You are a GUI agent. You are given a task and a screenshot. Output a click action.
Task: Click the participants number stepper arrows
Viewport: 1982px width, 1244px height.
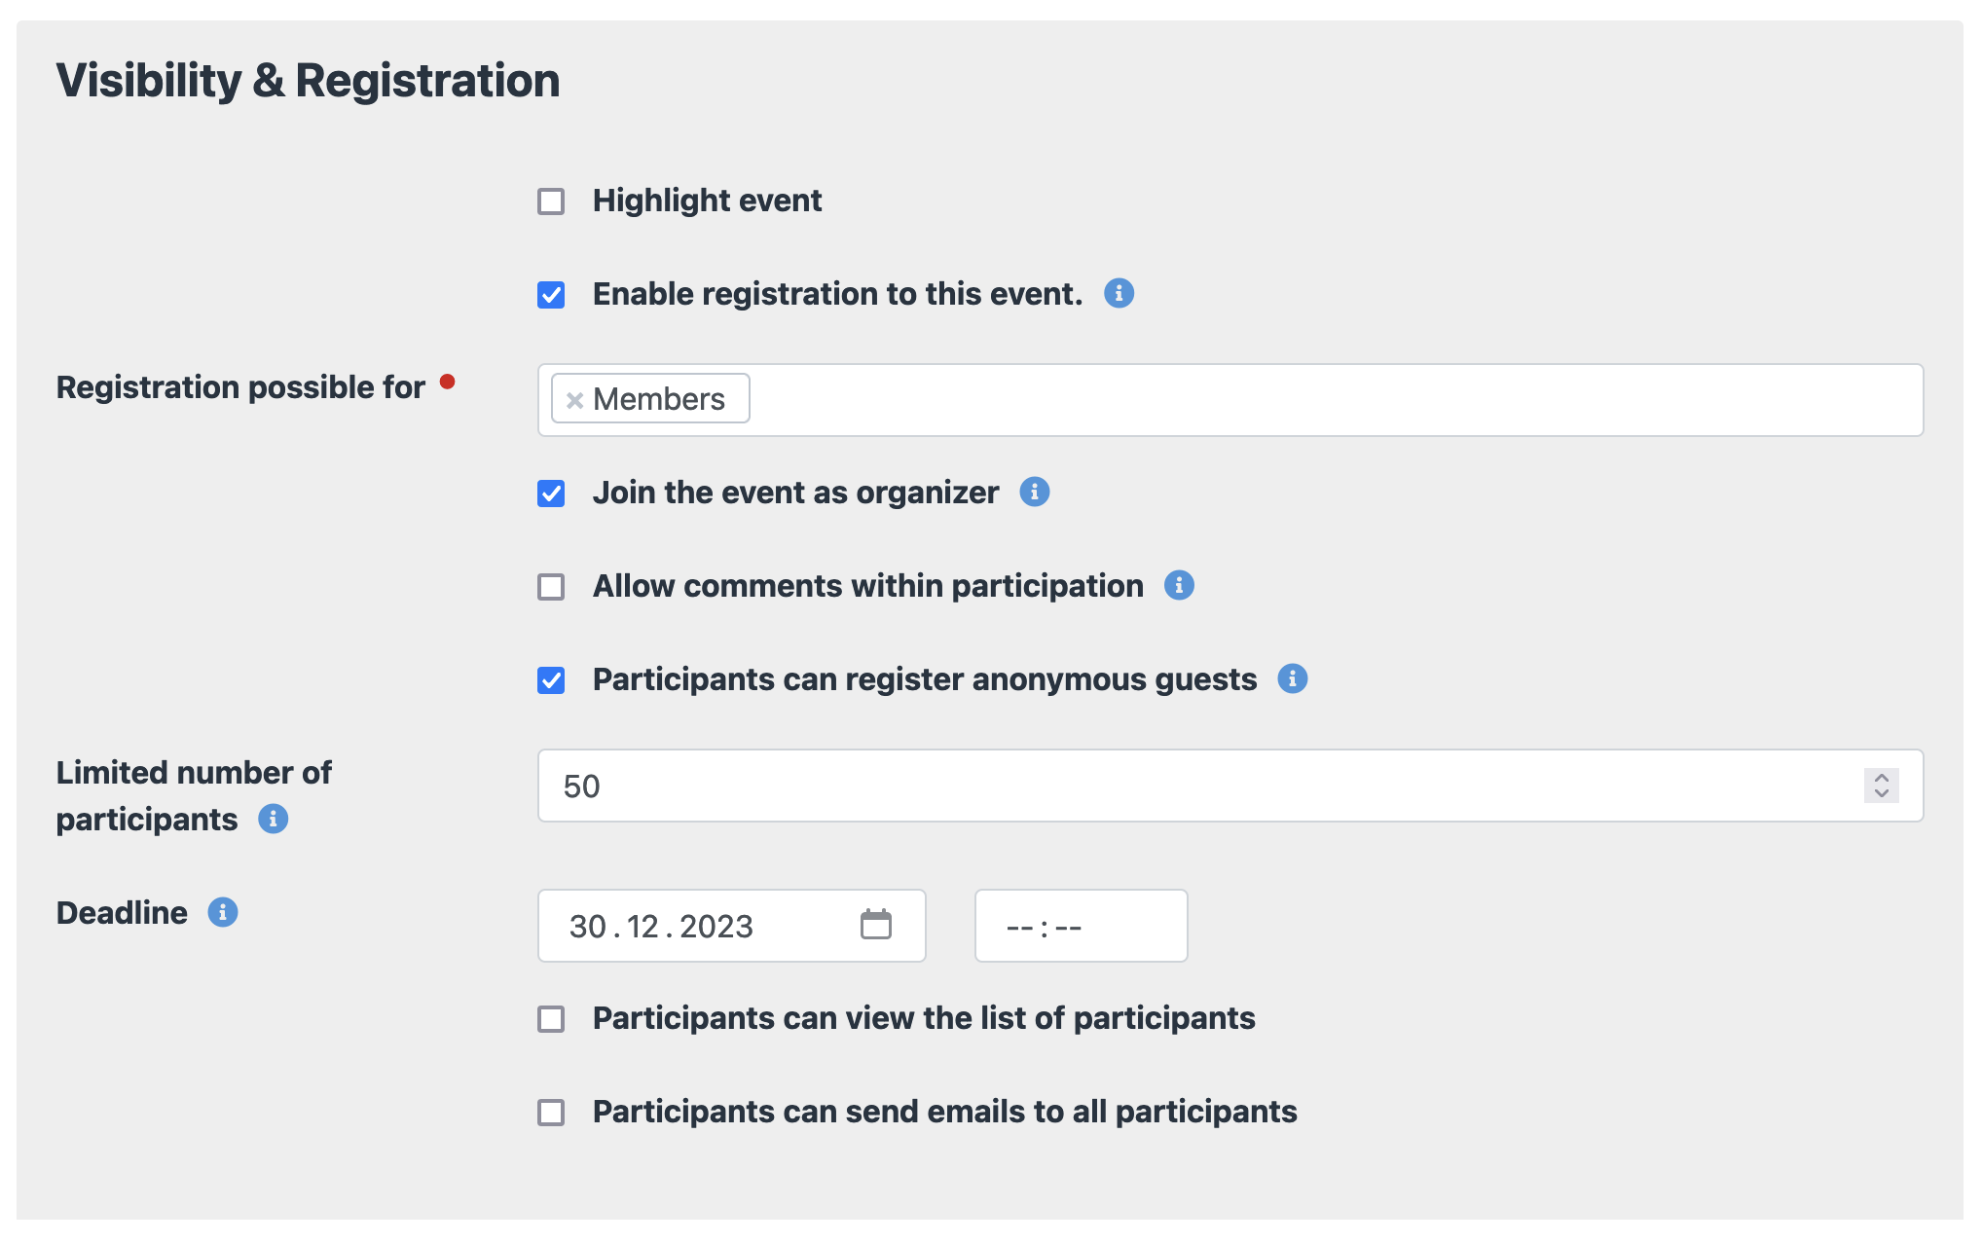pyautogui.click(x=1881, y=786)
